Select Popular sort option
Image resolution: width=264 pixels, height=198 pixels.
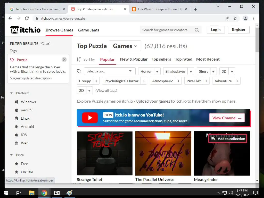click(x=108, y=60)
